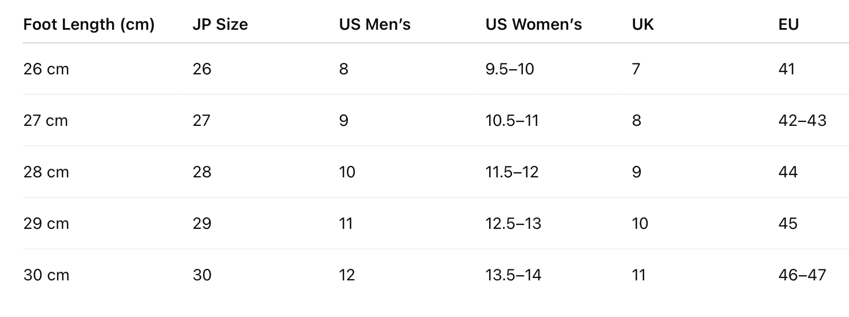Click the US Women's '9.5–10' cell
849x317 pixels.
pos(510,69)
